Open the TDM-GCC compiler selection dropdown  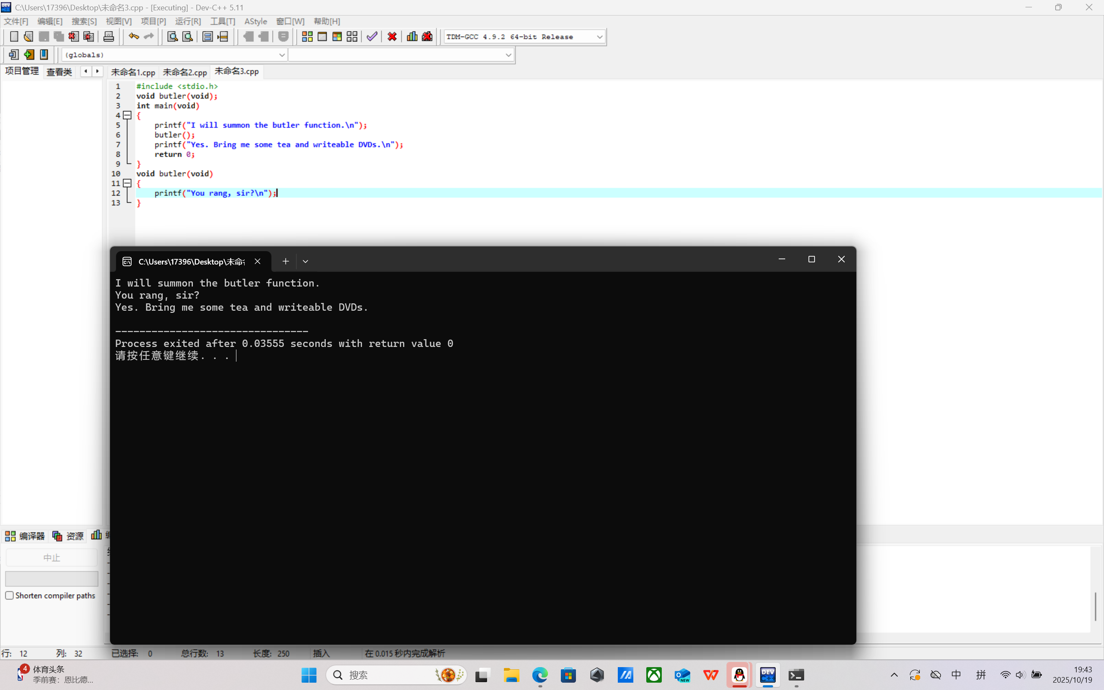(599, 37)
